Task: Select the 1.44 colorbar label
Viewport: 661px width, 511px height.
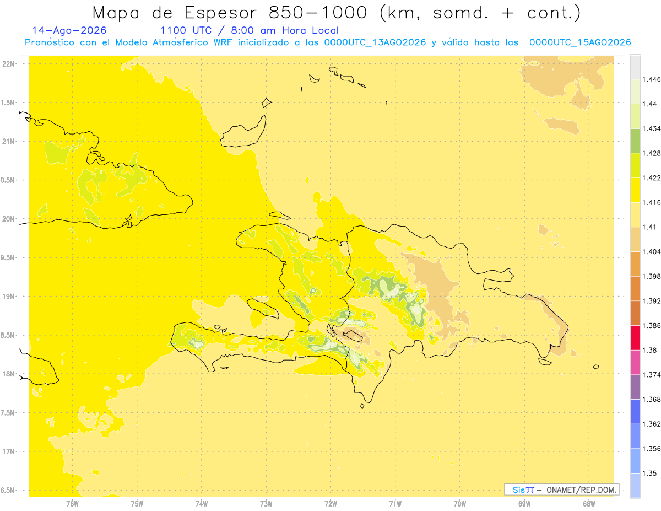Action: [651, 104]
